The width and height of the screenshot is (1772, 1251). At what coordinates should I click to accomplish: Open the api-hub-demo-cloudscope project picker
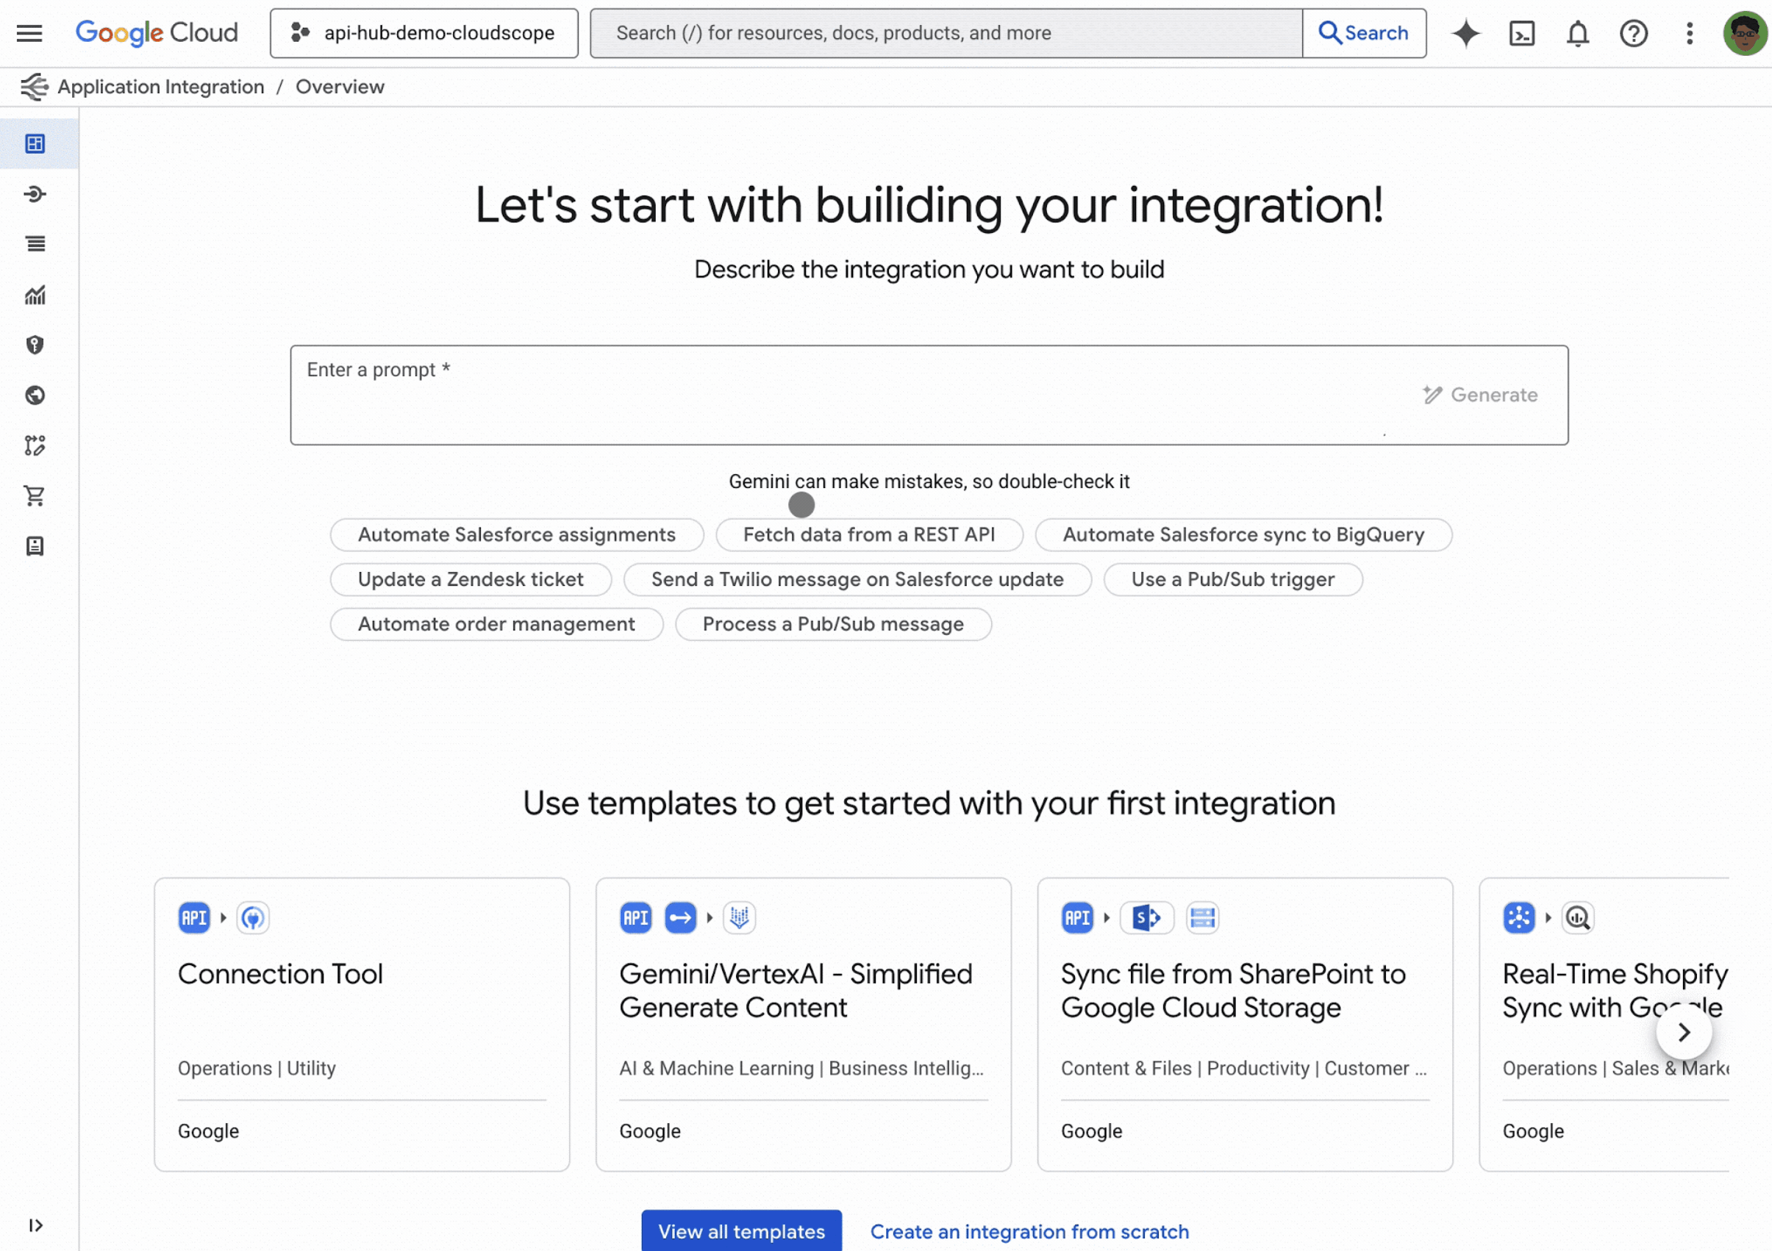pos(424,33)
